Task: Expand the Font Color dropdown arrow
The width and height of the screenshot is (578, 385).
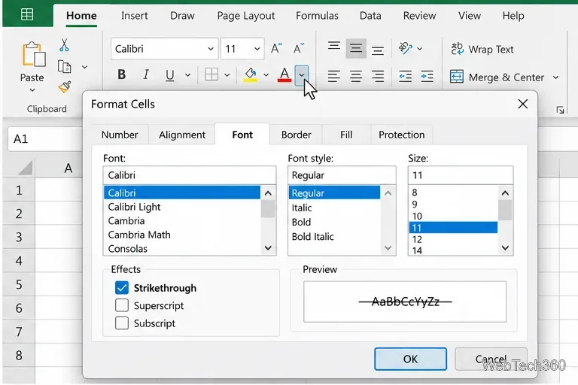Action: coord(302,75)
